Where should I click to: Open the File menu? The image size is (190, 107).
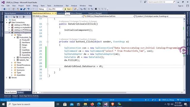click(x=3, y=6)
